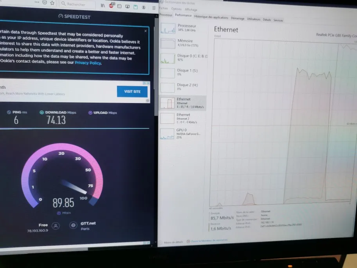The height and width of the screenshot is (268, 357).
Task: Click the UPLOAD Mbps icon
Action: point(90,112)
